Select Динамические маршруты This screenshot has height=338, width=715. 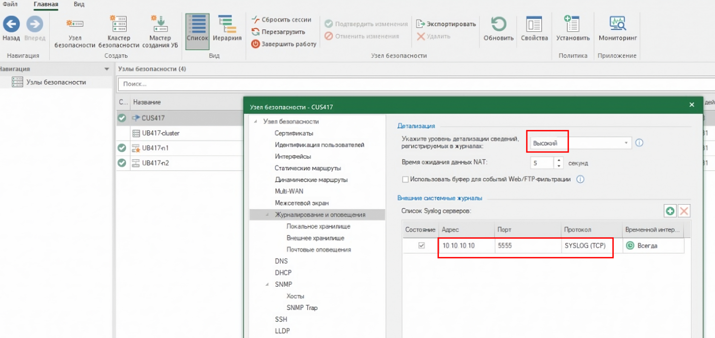click(311, 180)
